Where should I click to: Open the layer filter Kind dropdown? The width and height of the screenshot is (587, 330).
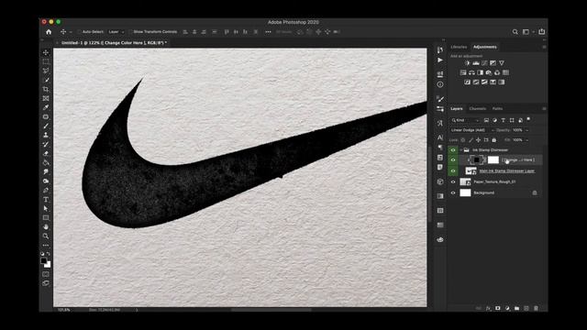(465, 120)
